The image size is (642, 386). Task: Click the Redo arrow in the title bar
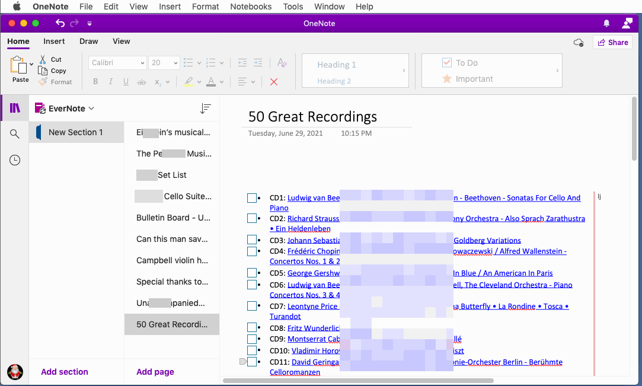tap(74, 23)
